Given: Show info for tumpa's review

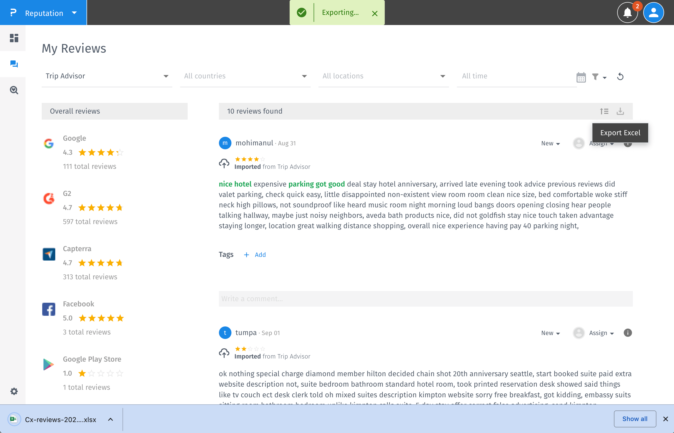Looking at the screenshot, I should coord(628,333).
